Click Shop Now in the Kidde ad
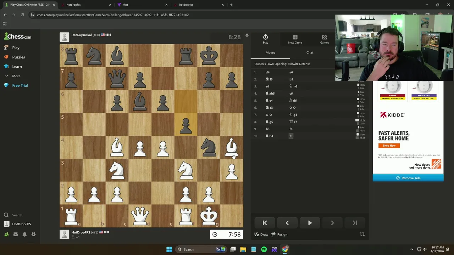This screenshot has height=255, width=454. 389,146
